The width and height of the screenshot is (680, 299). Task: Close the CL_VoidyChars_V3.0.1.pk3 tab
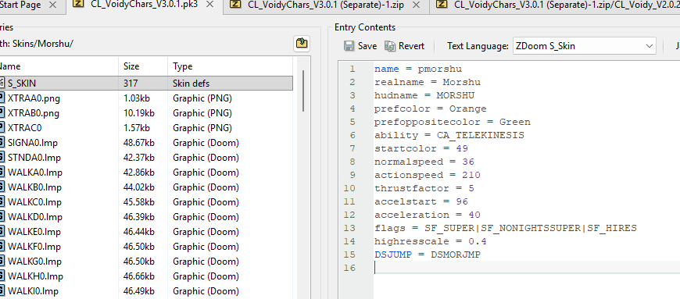coord(209,5)
